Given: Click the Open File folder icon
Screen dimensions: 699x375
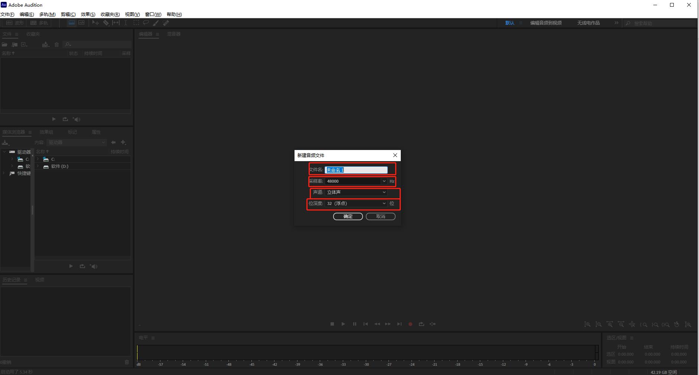Looking at the screenshot, I should pos(5,45).
